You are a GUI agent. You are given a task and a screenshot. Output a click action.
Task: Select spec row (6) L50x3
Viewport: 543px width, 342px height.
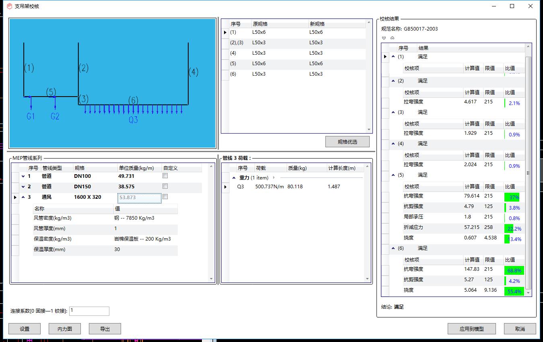click(297, 74)
